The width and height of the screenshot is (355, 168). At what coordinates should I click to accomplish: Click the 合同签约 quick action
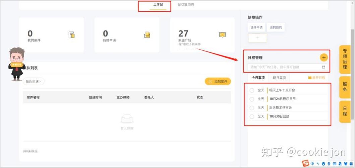coord(276,28)
